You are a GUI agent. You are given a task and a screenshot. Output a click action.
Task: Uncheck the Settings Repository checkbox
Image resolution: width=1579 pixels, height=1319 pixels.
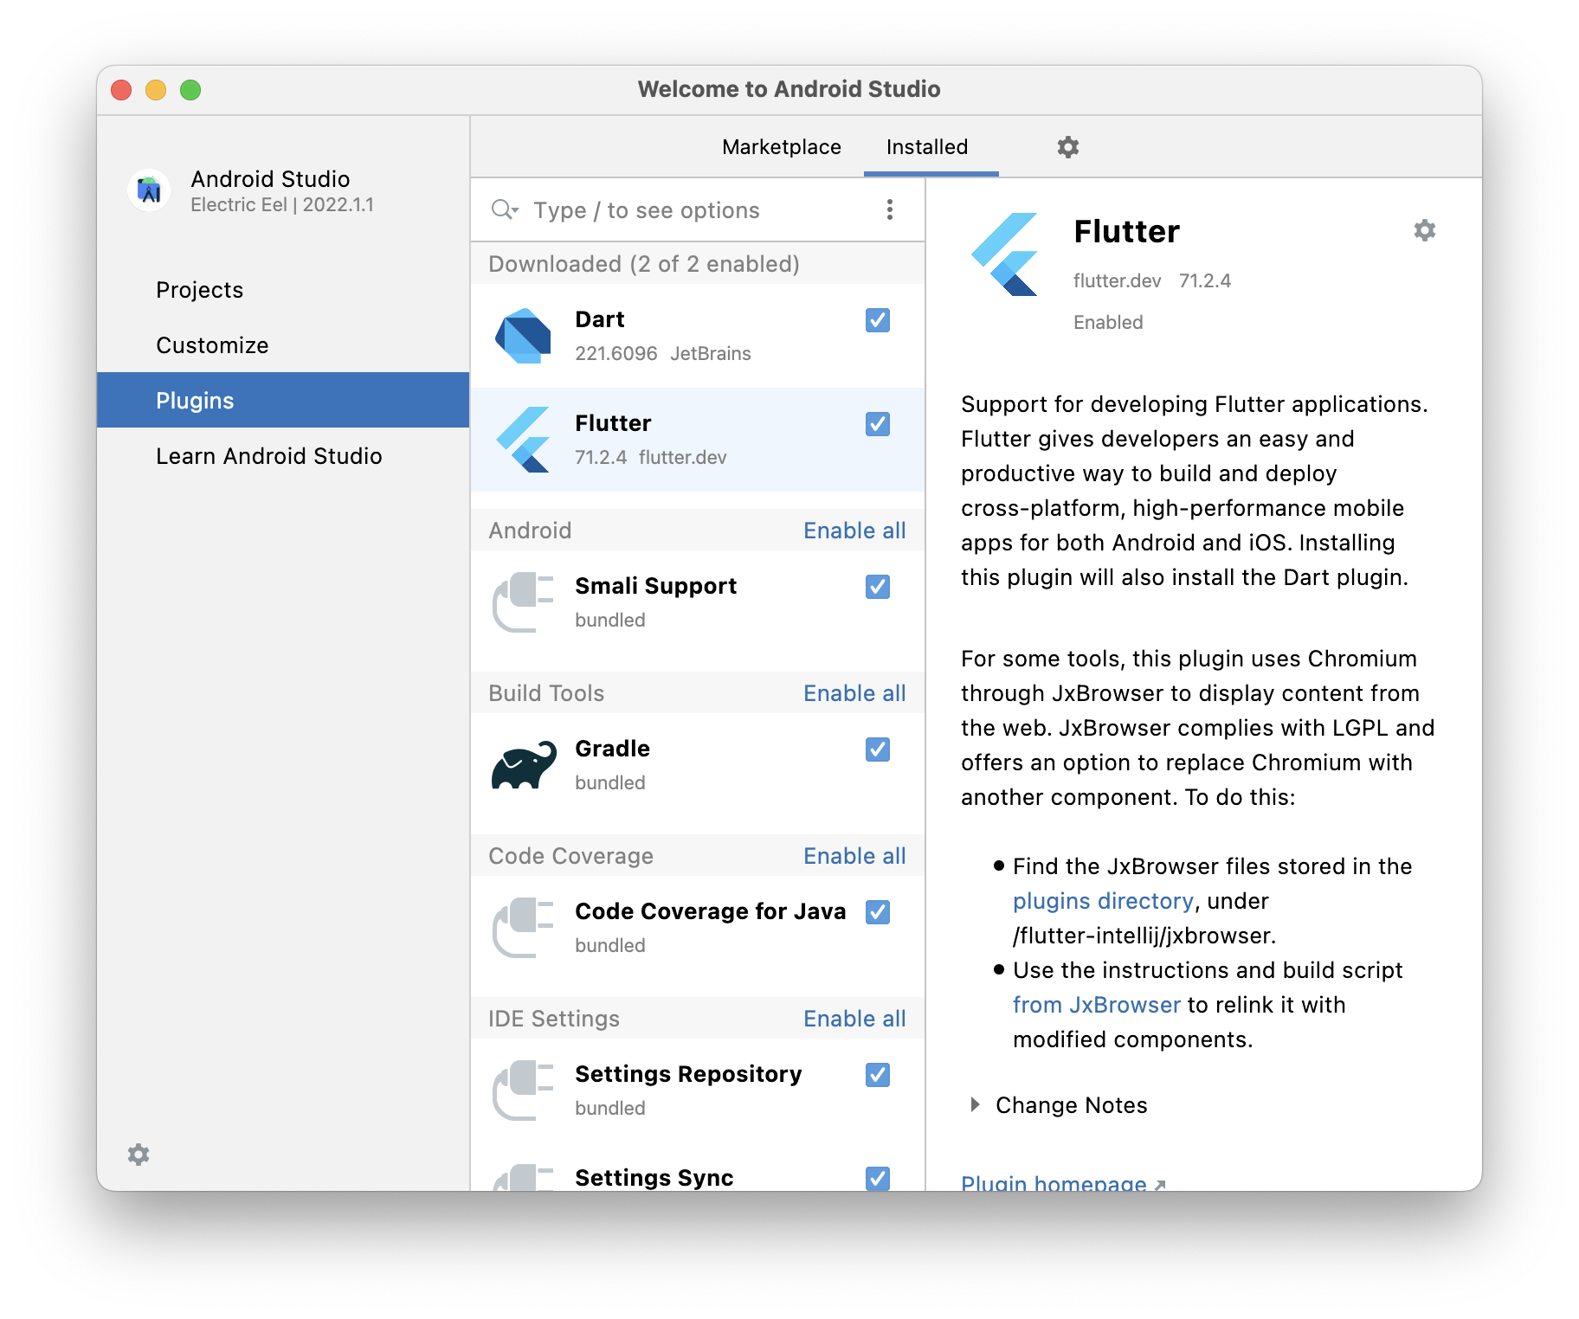tap(878, 1075)
